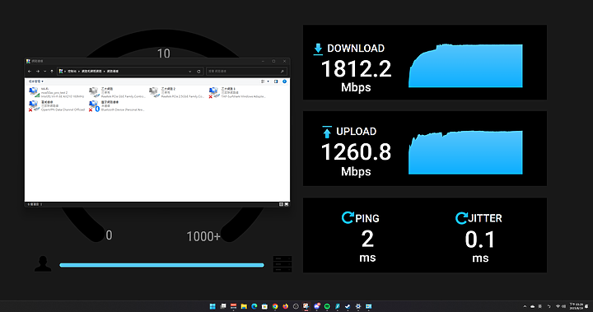Screen dimensions: 593x312
Task: Expand the address bar history dropdown
Action: [190, 71]
